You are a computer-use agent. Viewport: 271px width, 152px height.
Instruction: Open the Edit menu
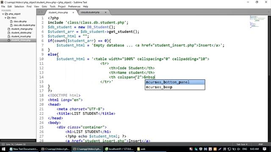(10, 7)
